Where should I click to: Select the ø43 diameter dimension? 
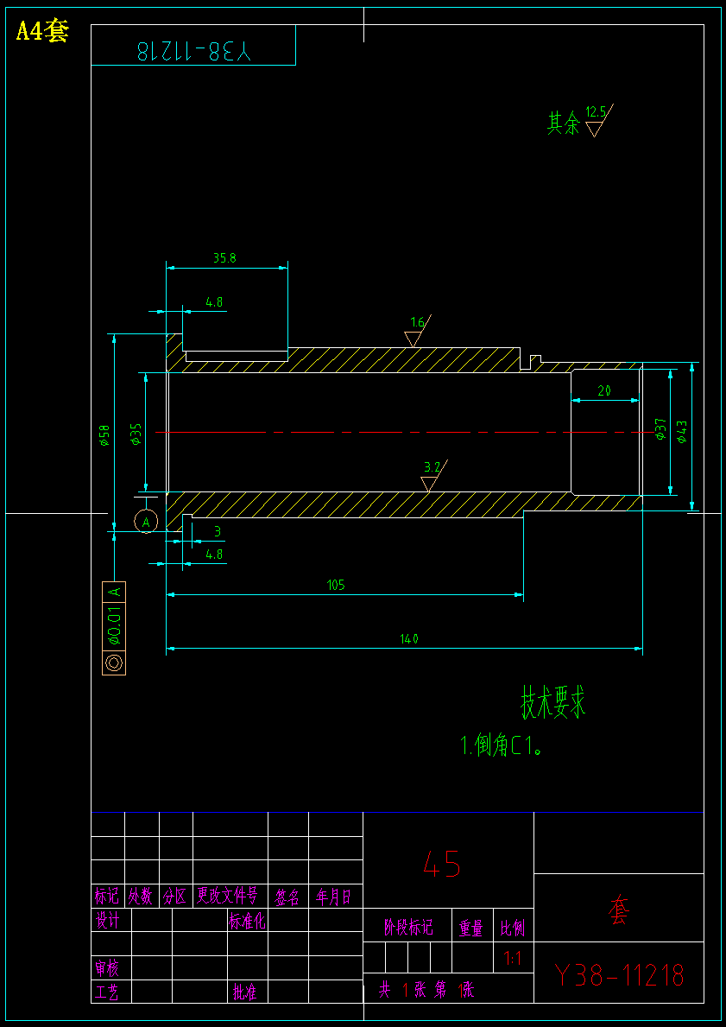682,432
